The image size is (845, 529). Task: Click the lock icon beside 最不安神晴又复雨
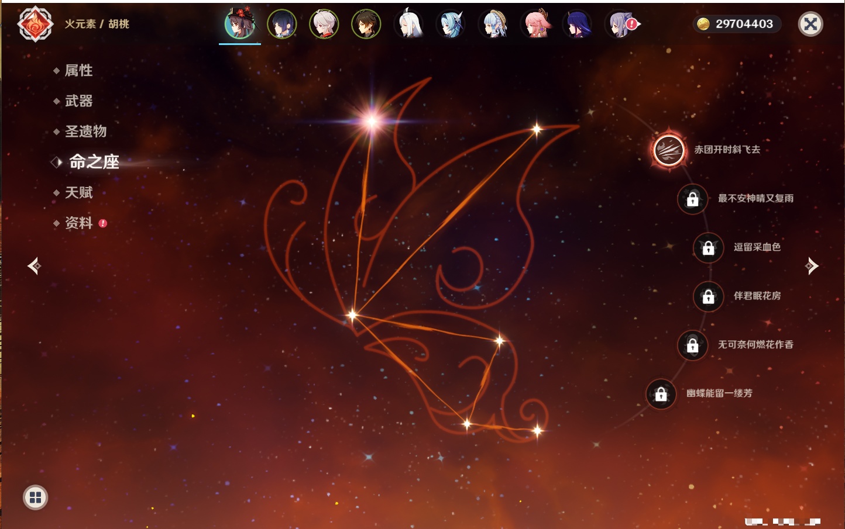(693, 199)
